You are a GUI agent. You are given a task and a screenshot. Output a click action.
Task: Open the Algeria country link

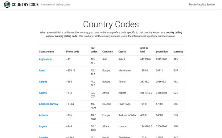pyautogui.click(x=43, y=93)
